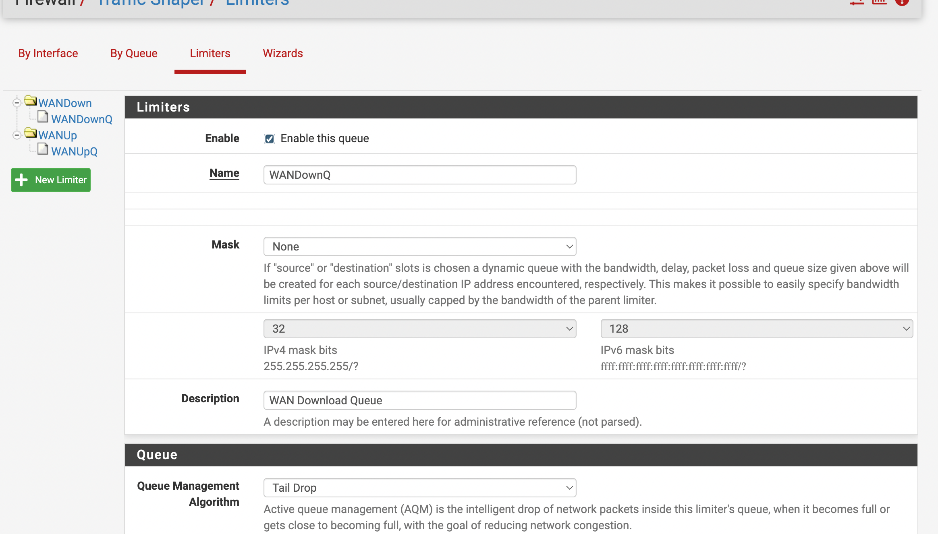Switch to the Wizards tab
938x534 pixels.
coord(282,54)
